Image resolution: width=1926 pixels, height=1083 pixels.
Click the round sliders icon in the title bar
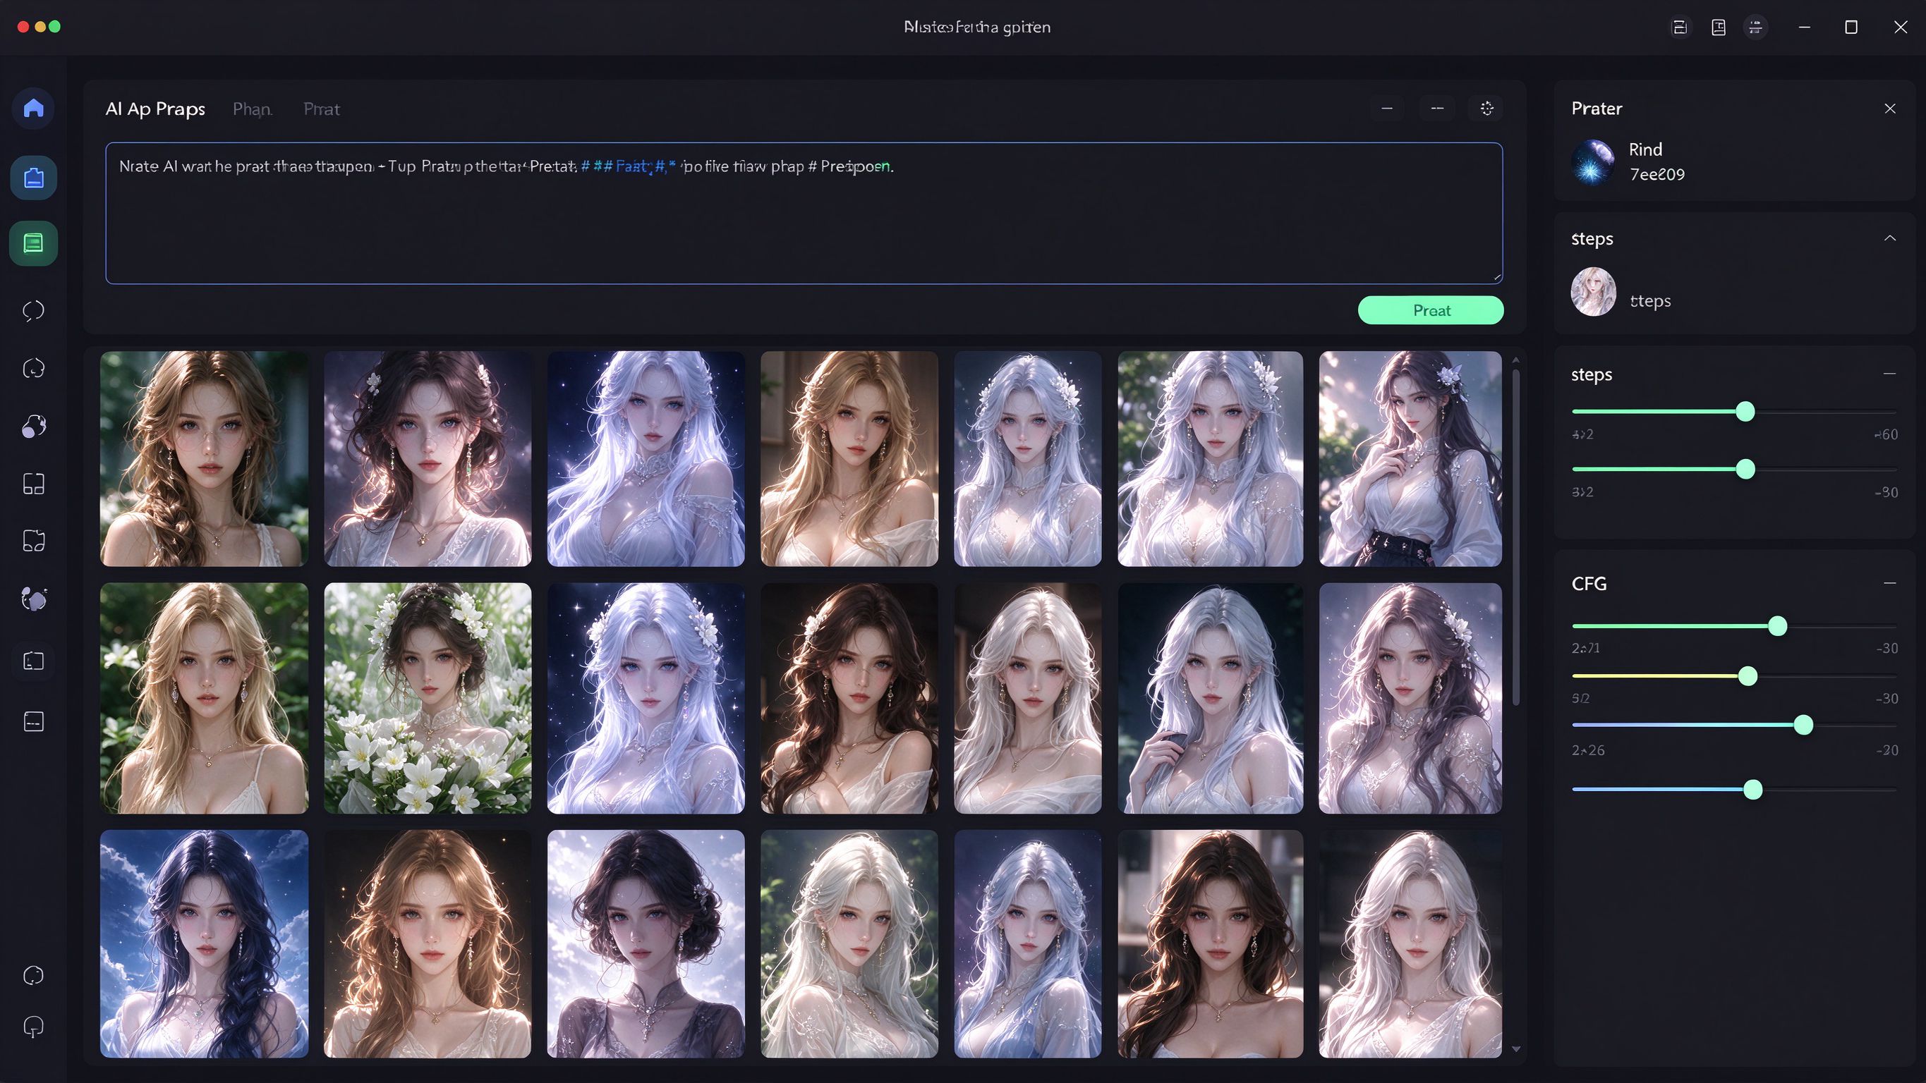(1755, 27)
